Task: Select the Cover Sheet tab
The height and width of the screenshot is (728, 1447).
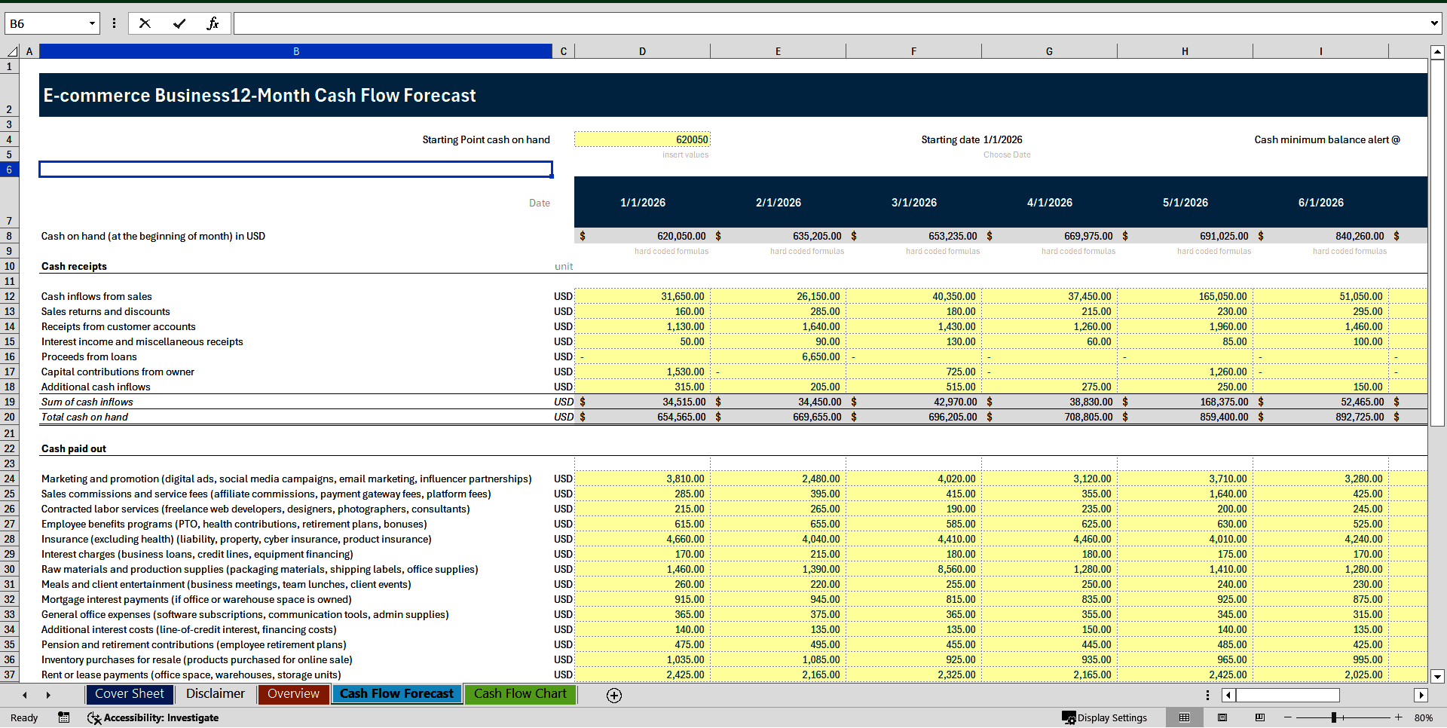Action: tap(129, 694)
